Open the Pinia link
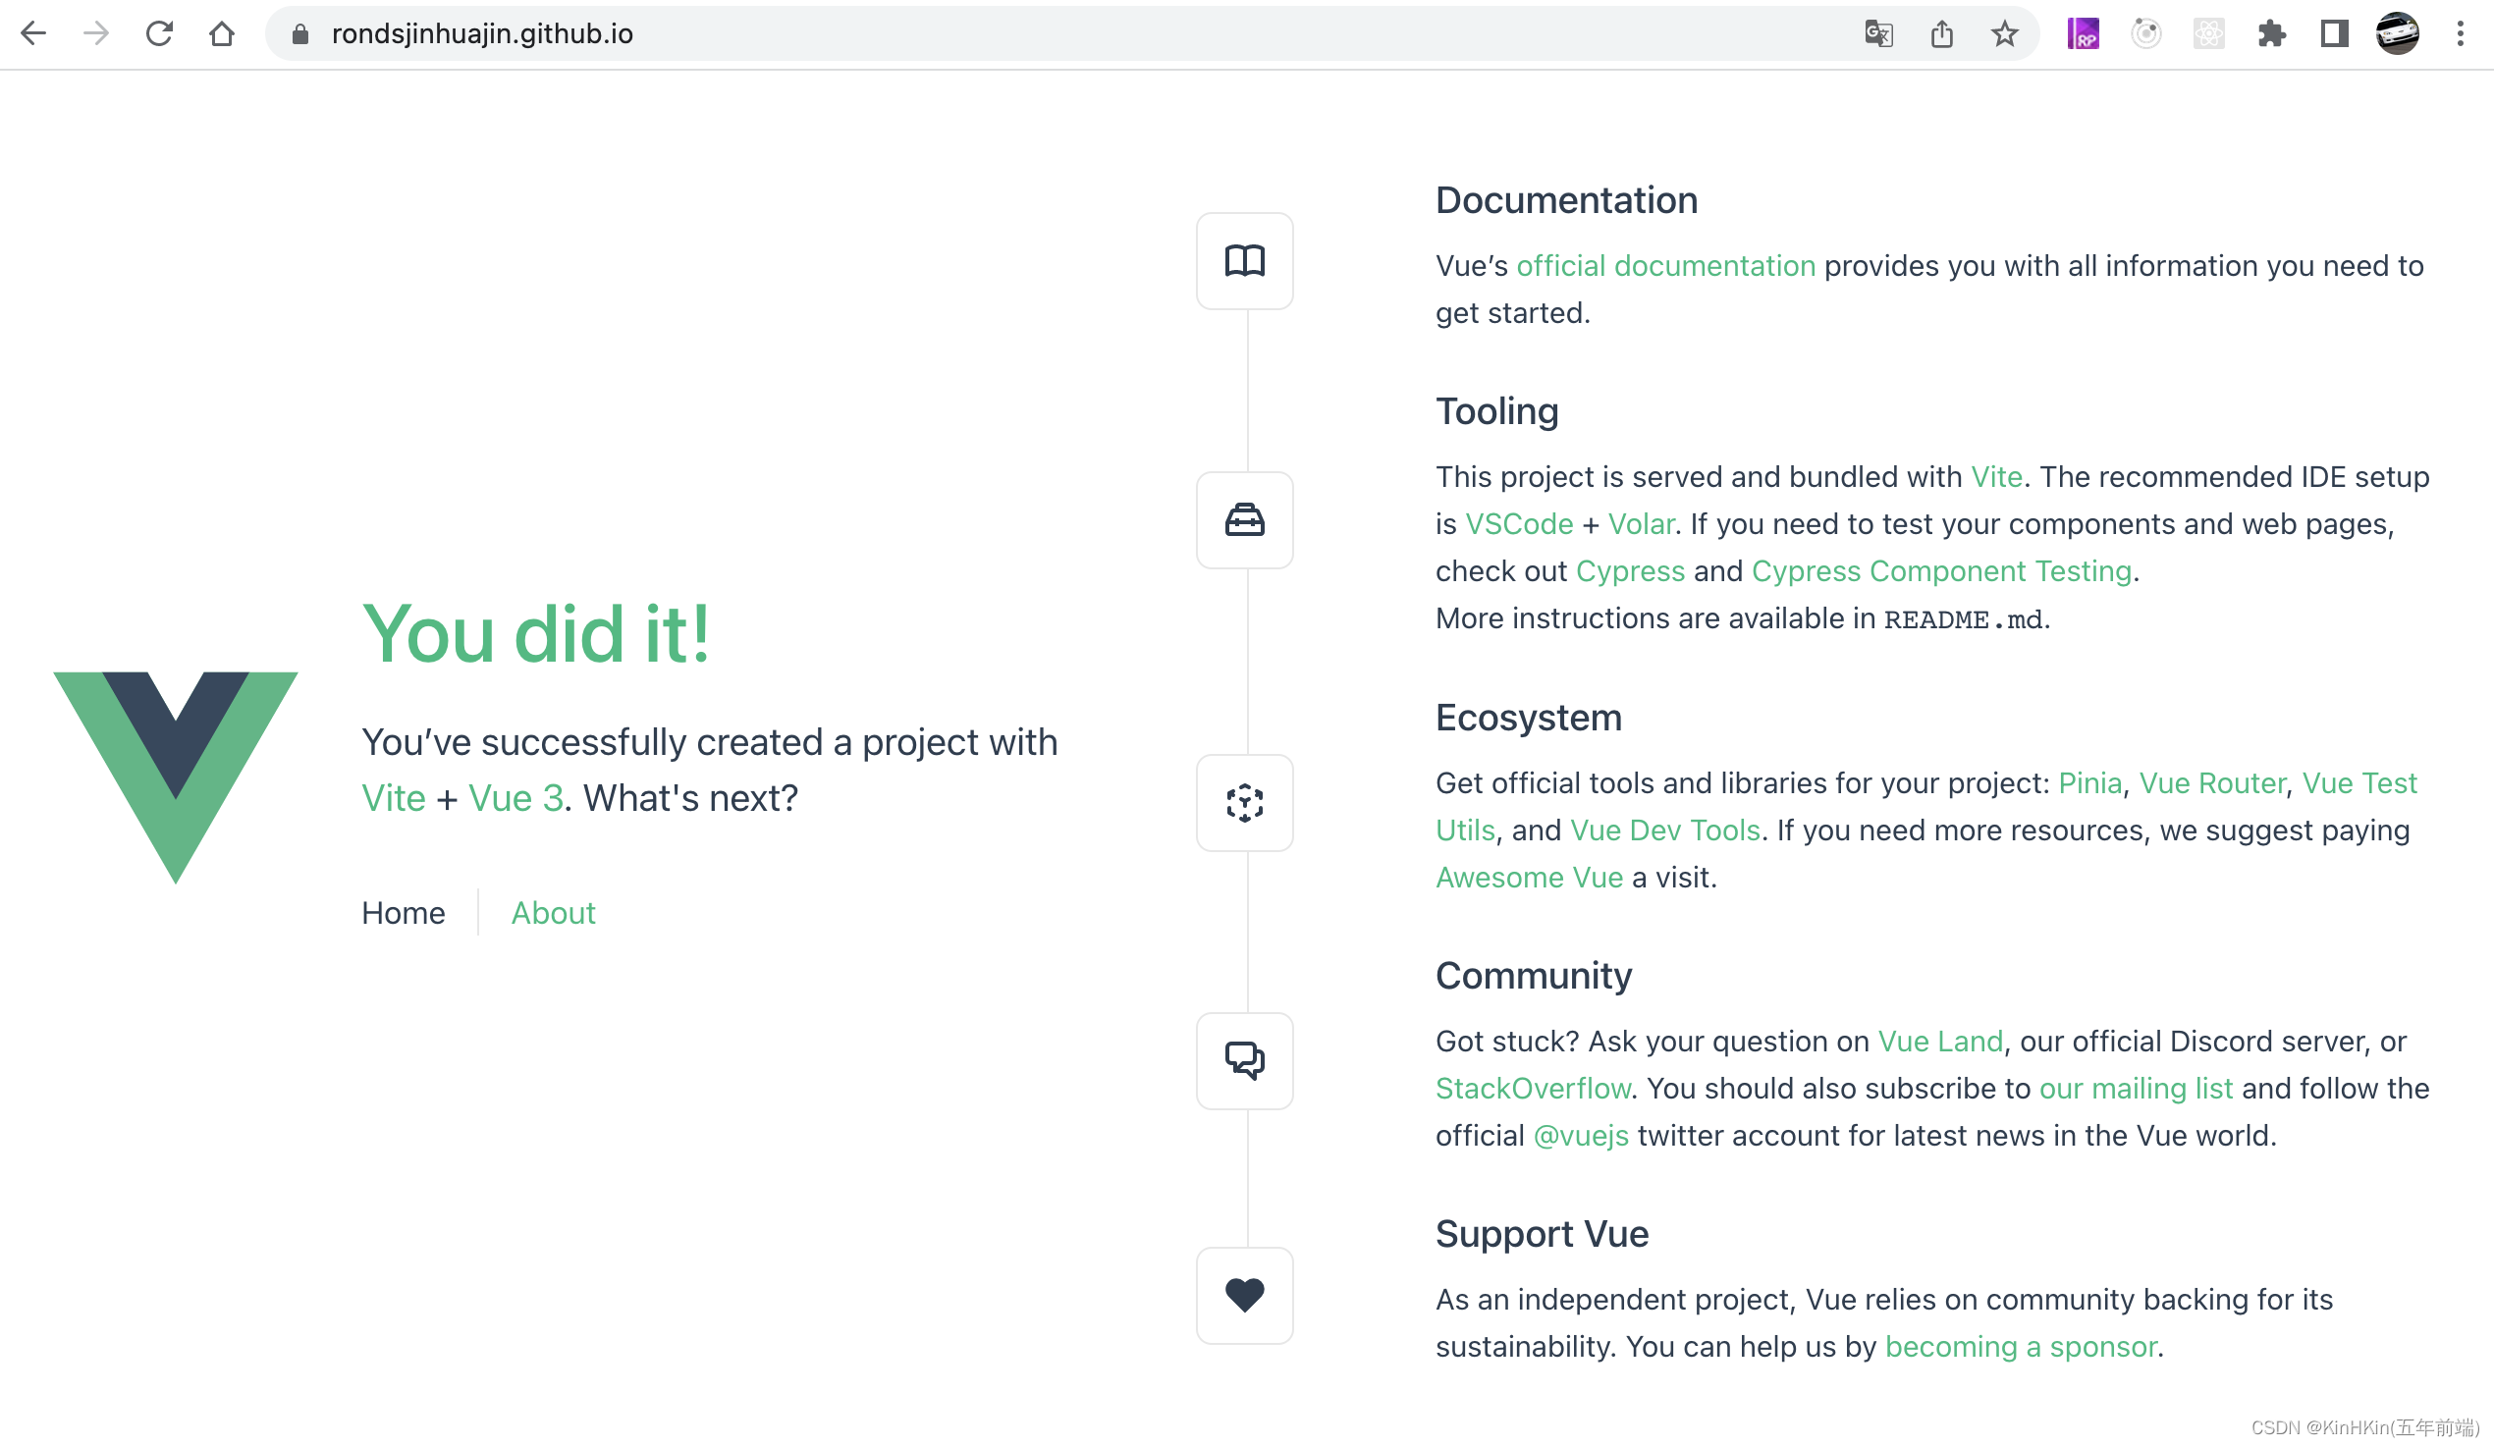Viewport: 2494px width, 1447px height. (x=2090, y=782)
